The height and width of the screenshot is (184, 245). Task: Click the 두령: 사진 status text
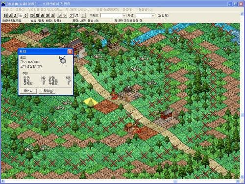pos(79,21)
